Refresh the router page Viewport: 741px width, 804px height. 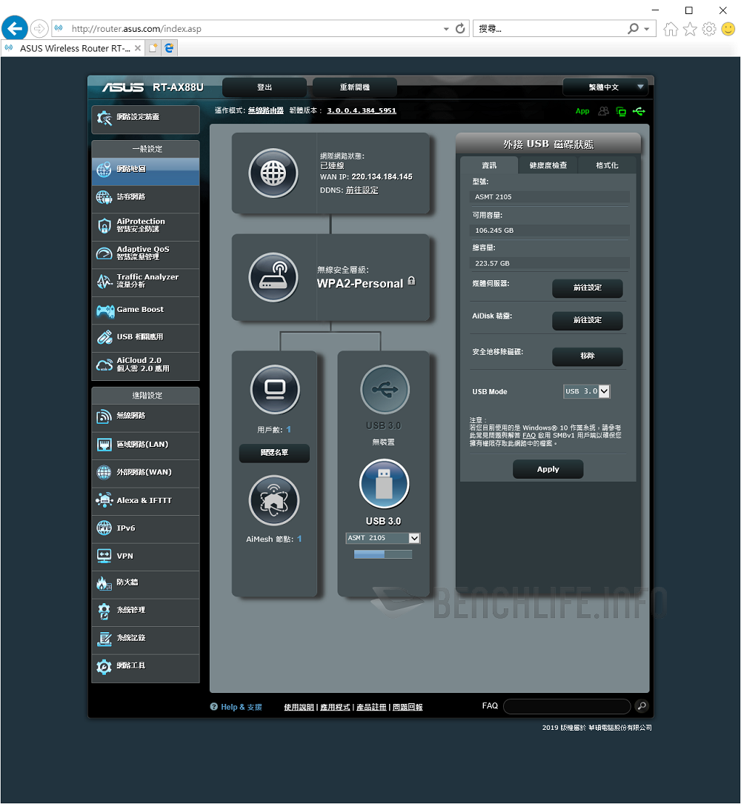460,29
